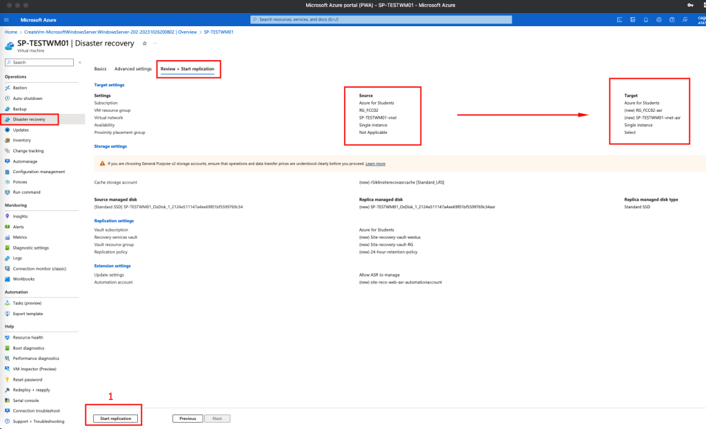The height and width of the screenshot is (429, 706).
Task: Open the hamburger portal menu
Action: pos(6,20)
